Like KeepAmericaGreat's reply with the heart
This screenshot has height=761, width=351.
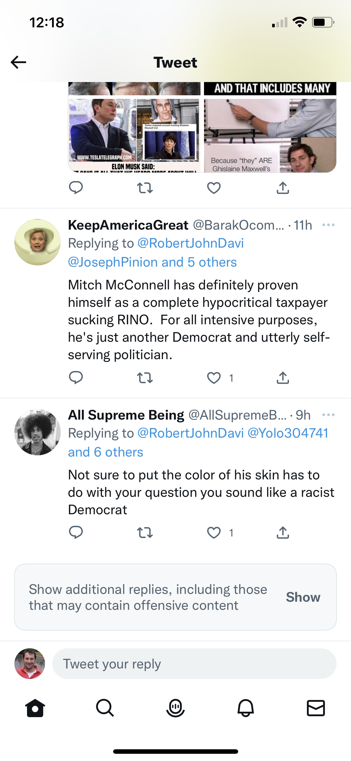click(214, 378)
